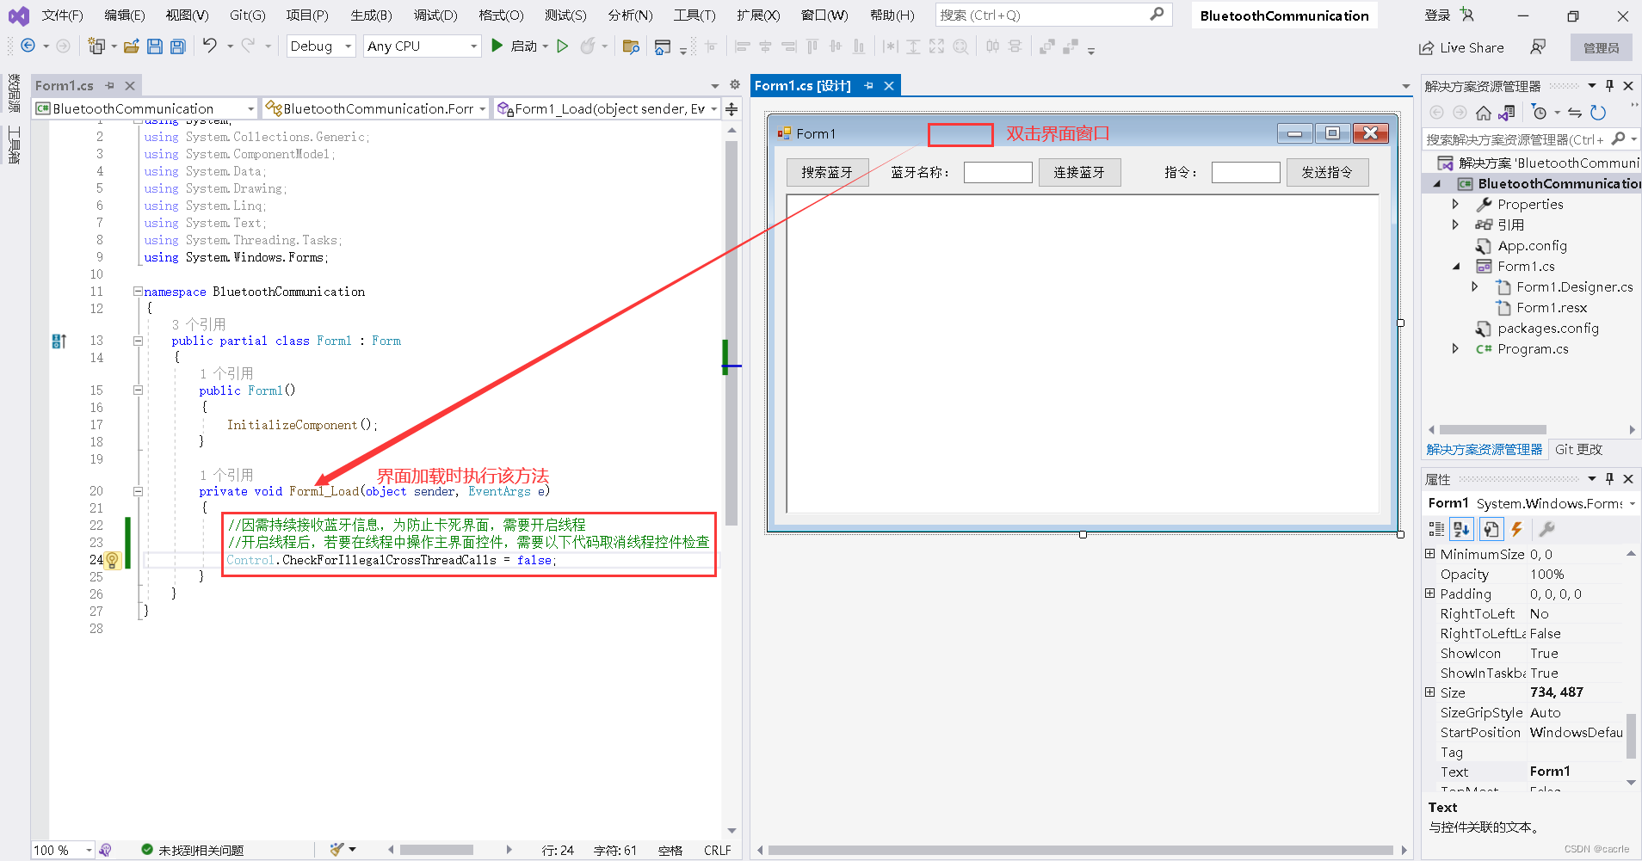Toggle the Properties view button in Properties window
This screenshot has height=861, width=1642.
1491,529
